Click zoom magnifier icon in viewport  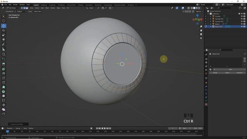pos(201,27)
